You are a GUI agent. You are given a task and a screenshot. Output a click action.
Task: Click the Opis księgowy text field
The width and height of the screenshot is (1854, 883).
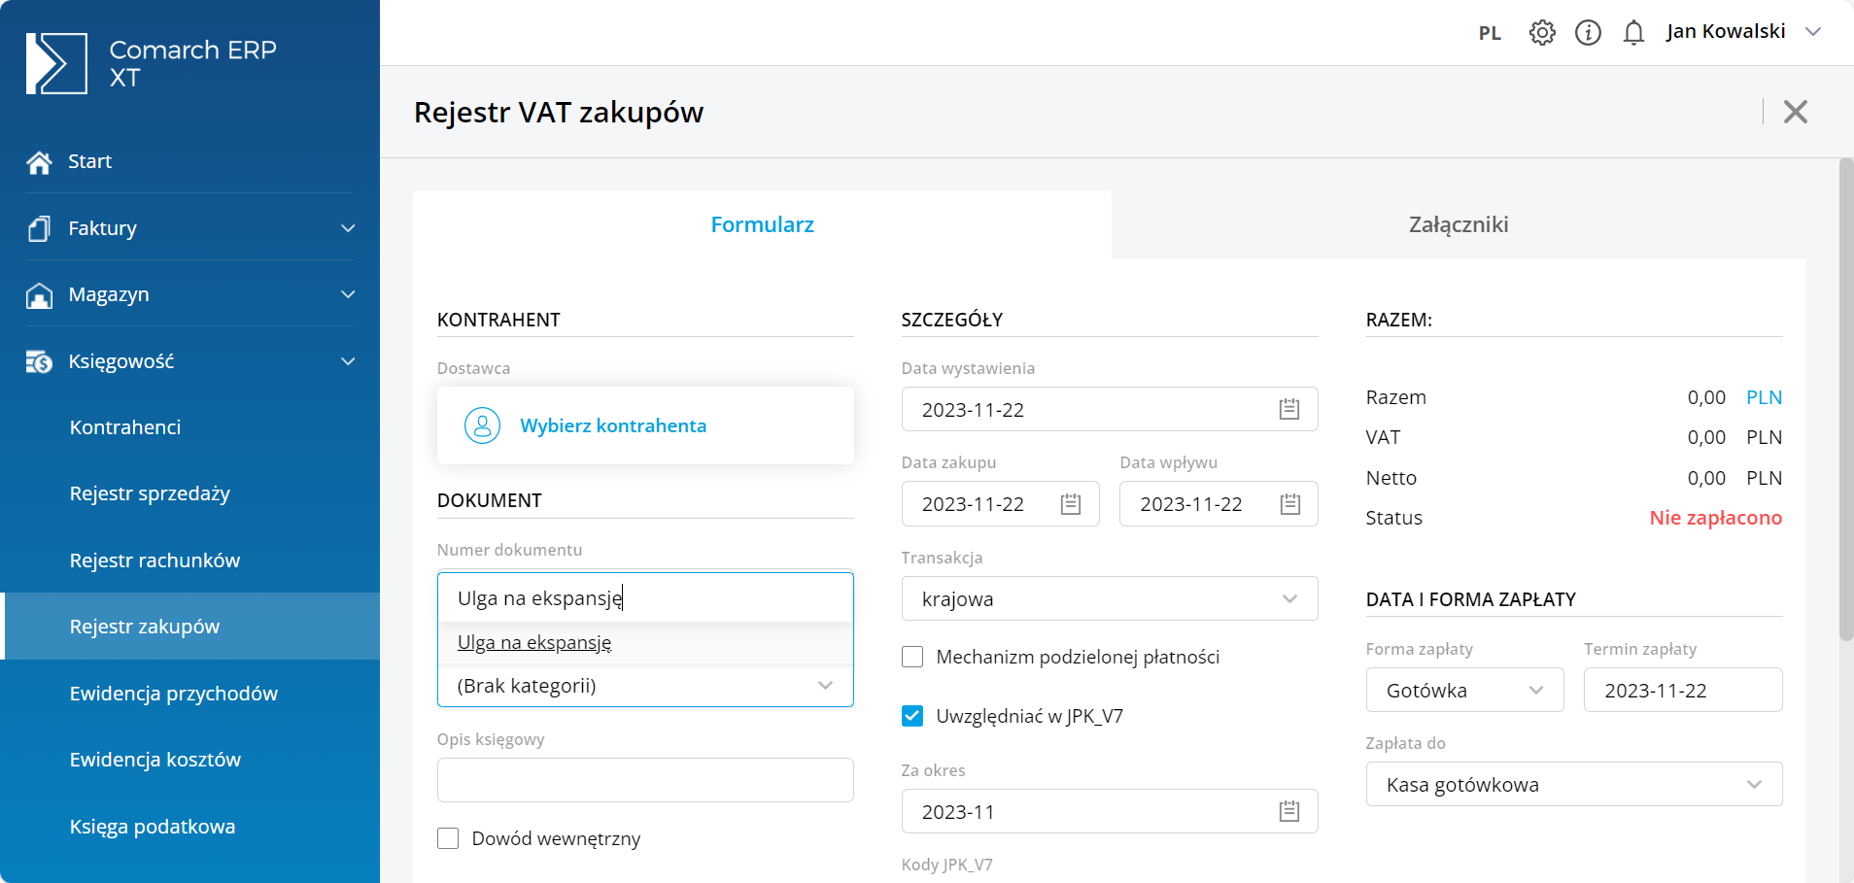click(645, 780)
